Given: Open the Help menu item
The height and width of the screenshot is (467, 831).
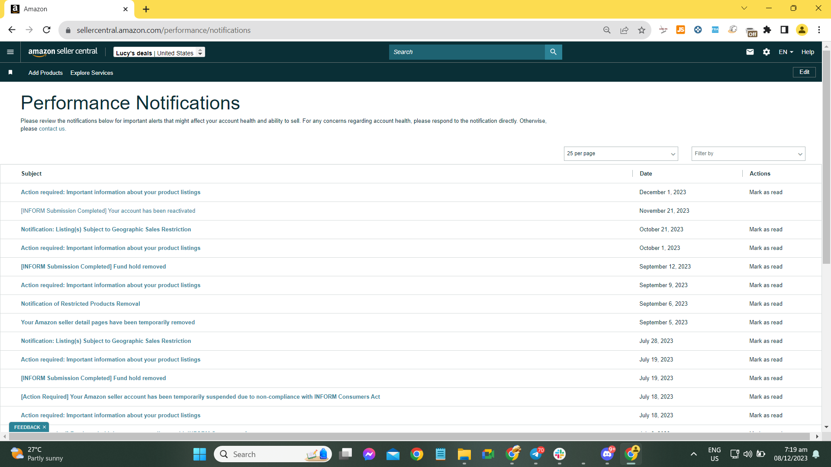Looking at the screenshot, I should point(808,52).
